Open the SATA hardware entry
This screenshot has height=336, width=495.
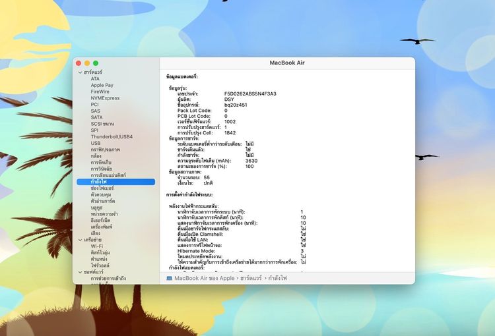pyautogui.click(x=96, y=117)
